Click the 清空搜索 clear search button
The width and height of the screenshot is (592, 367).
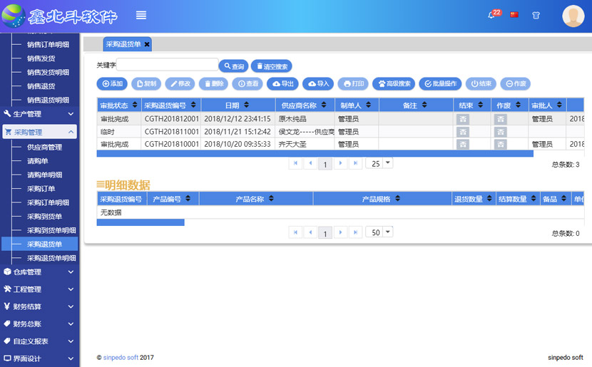(x=270, y=66)
